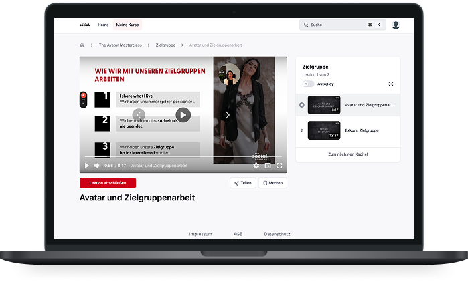Open video settings gear
The height and width of the screenshot is (282, 468).
click(256, 166)
